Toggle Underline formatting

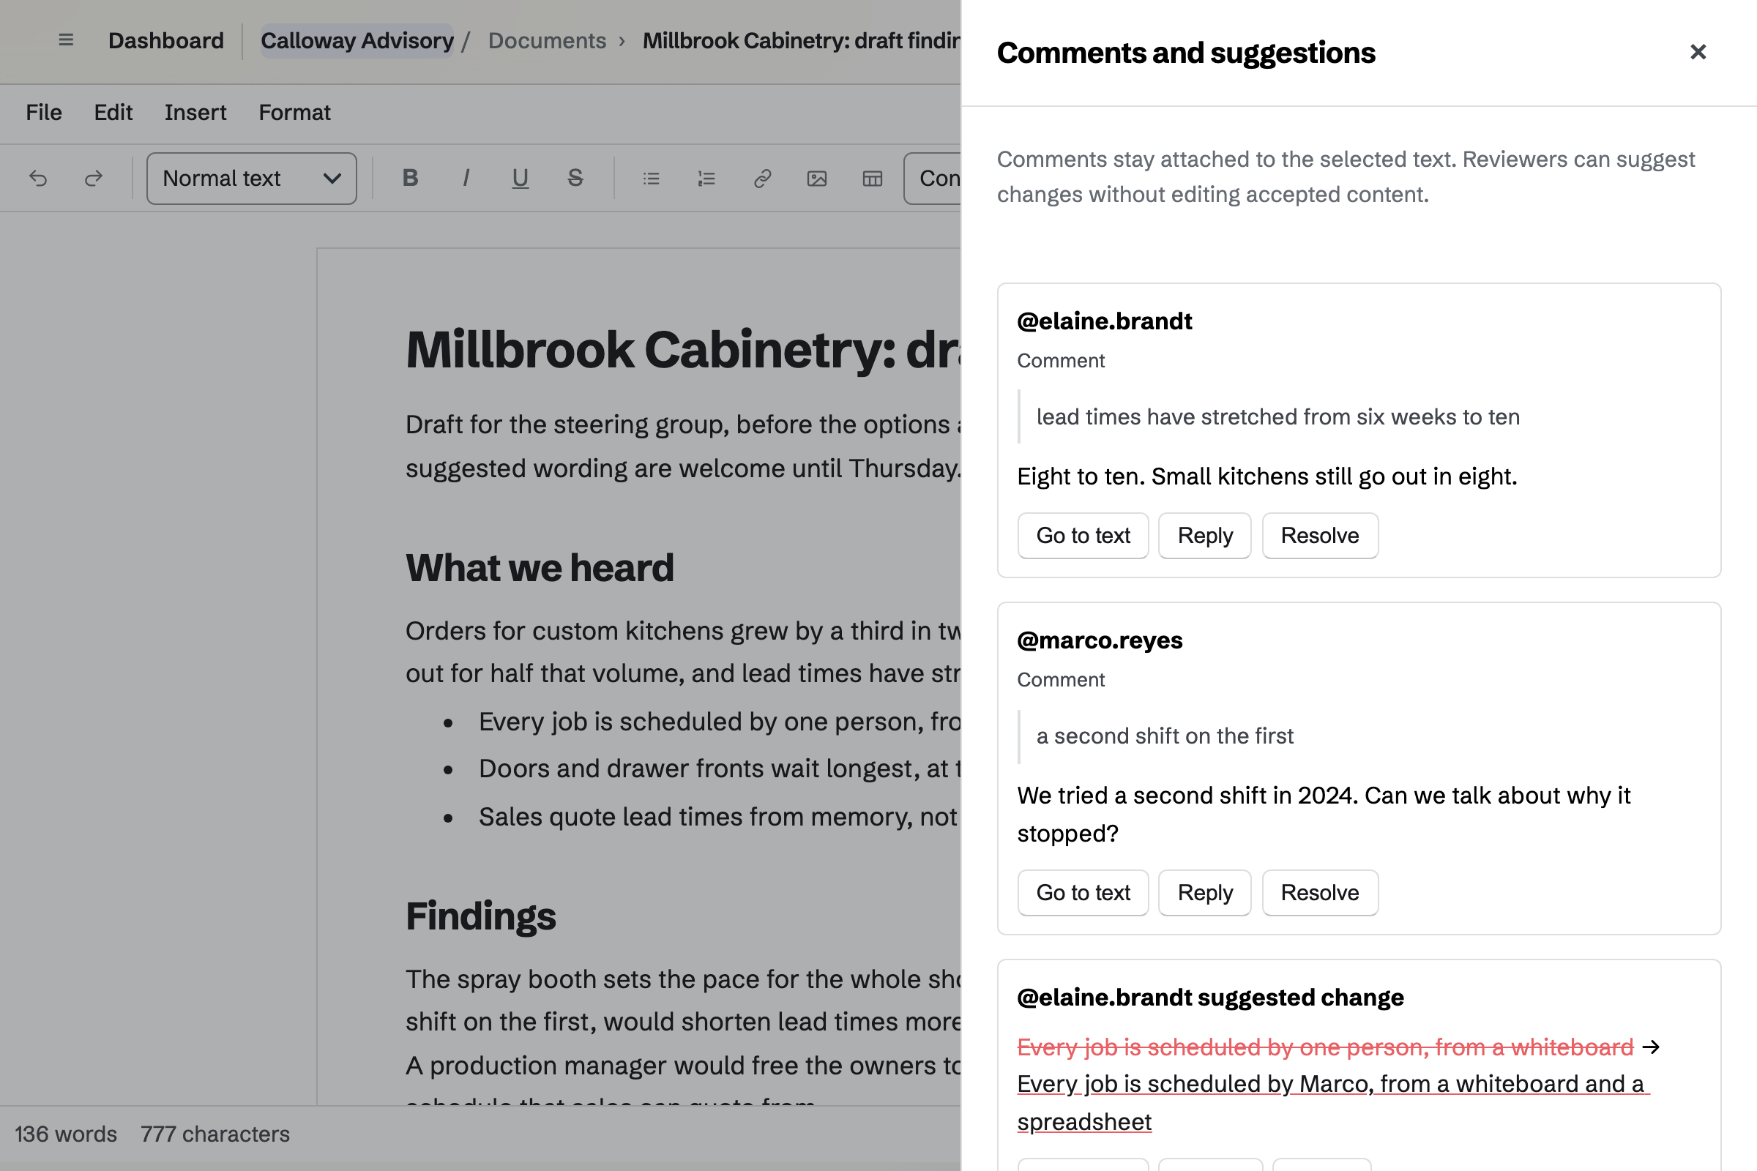point(521,179)
